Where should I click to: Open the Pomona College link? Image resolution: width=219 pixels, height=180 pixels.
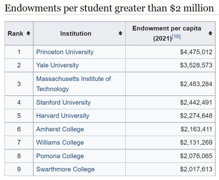click(x=60, y=156)
